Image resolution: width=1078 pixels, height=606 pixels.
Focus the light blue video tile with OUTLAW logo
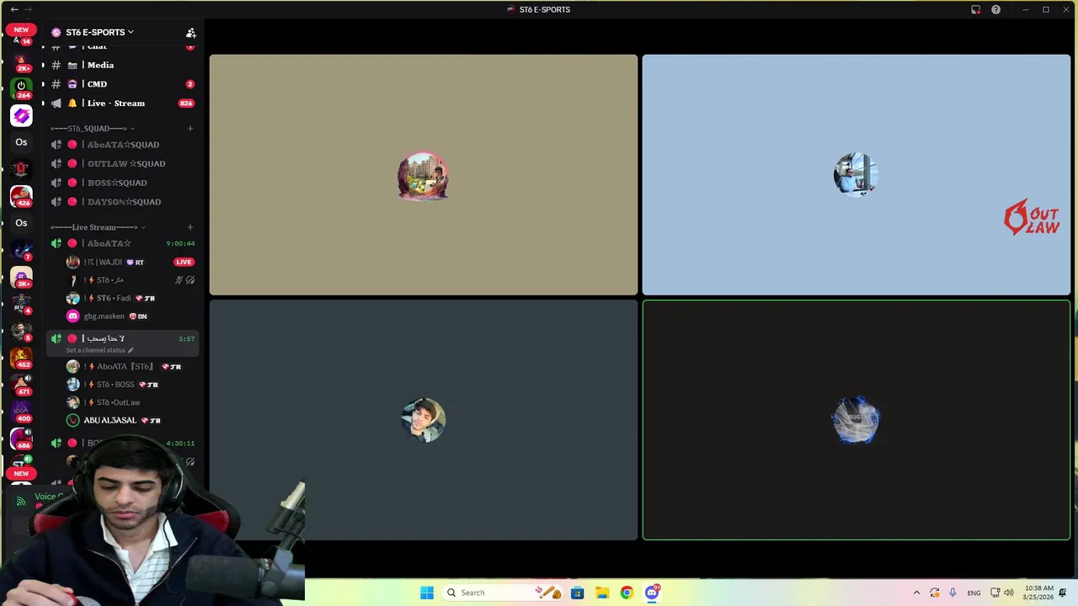pyautogui.click(x=857, y=175)
